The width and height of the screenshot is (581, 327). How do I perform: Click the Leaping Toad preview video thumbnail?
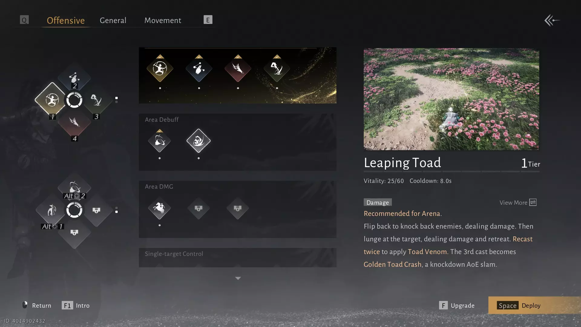[x=451, y=99]
